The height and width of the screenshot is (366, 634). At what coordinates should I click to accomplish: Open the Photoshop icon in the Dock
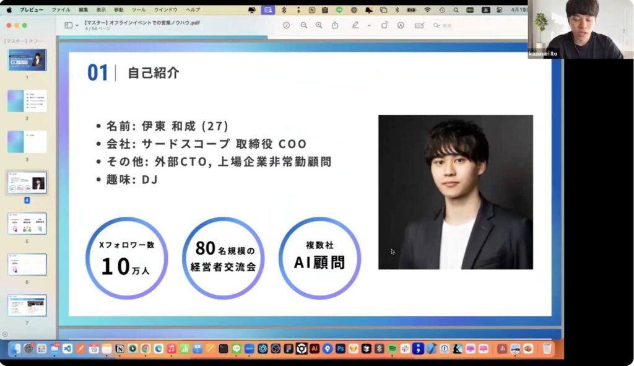coord(340,349)
